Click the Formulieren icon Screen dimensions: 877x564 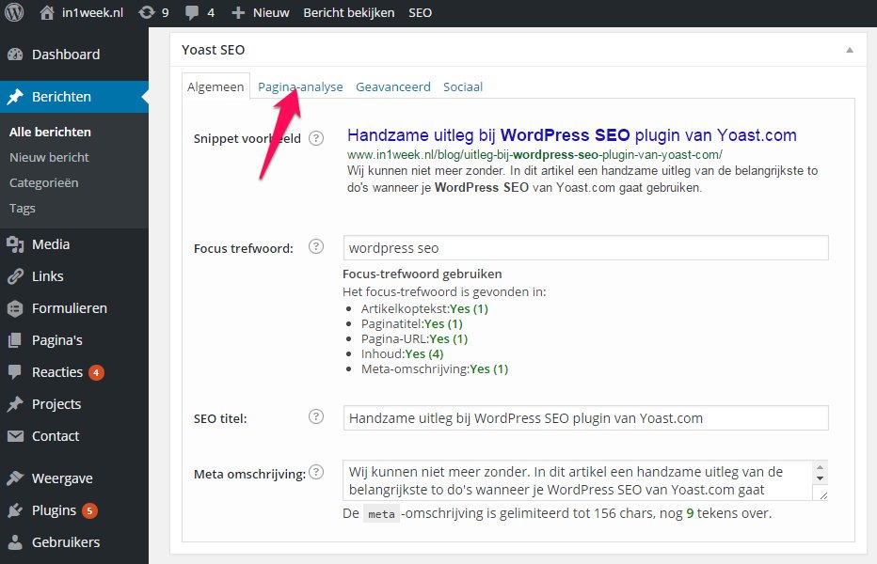[x=15, y=308]
